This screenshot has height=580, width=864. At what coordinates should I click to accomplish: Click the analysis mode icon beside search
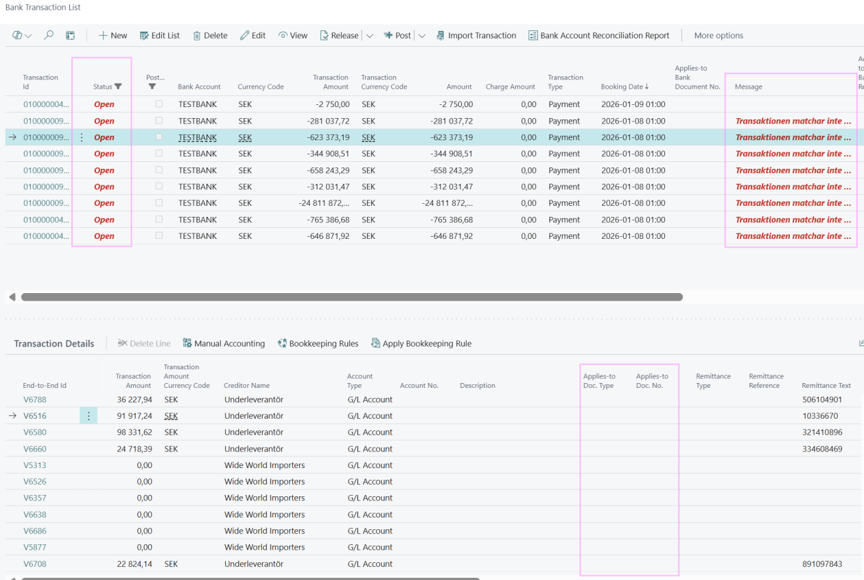pyautogui.click(x=70, y=35)
